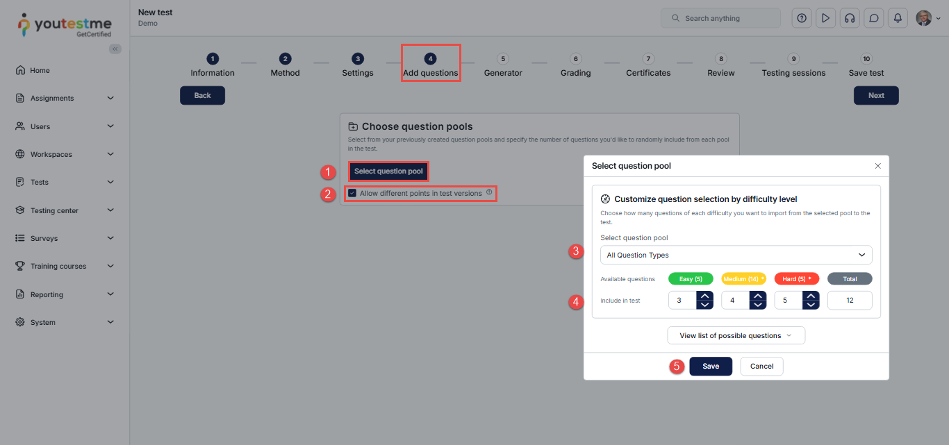Click the help question mark icon
Viewport: 949px width, 445px height.
coord(802,19)
